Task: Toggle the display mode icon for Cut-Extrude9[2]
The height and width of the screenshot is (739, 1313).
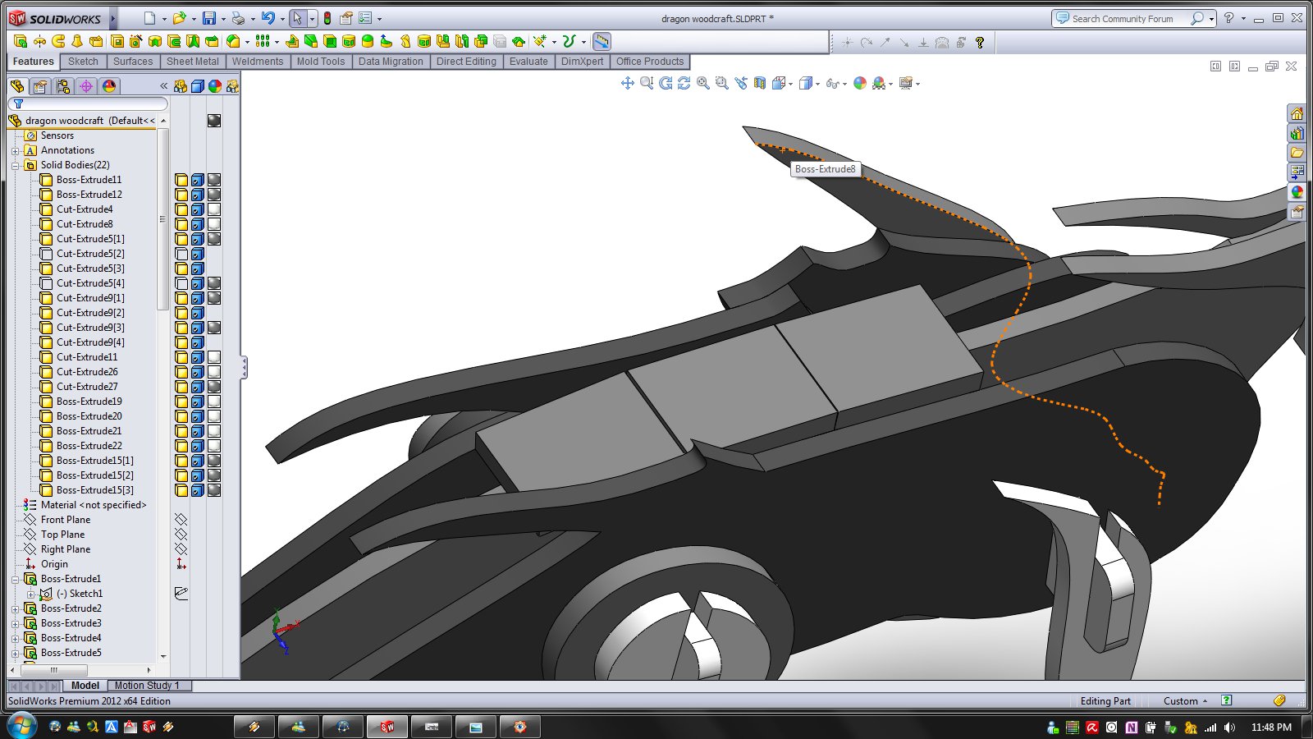Action: click(198, 313)
